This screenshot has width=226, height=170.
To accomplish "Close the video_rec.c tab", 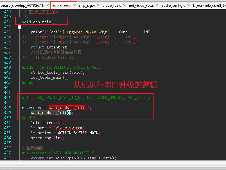I will 125,5.
